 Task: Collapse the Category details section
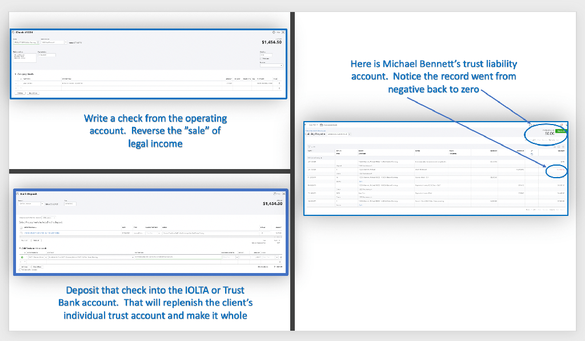15,74
